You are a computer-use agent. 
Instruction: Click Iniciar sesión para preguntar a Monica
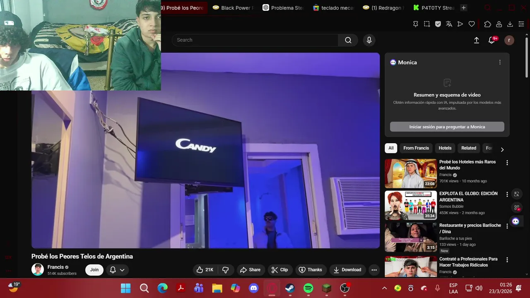pos(447,127)
